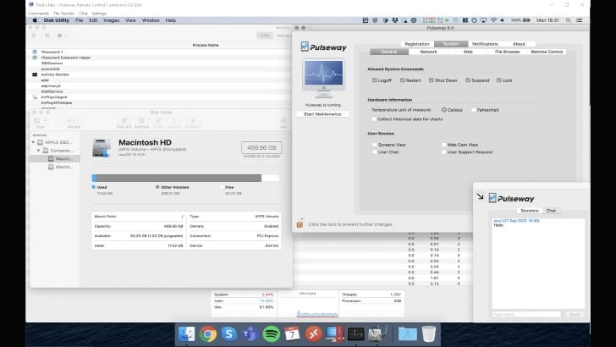Open the View dropdown in Disk Utility toolbar
The image size is (616, 347).
(x=40, y=121)
